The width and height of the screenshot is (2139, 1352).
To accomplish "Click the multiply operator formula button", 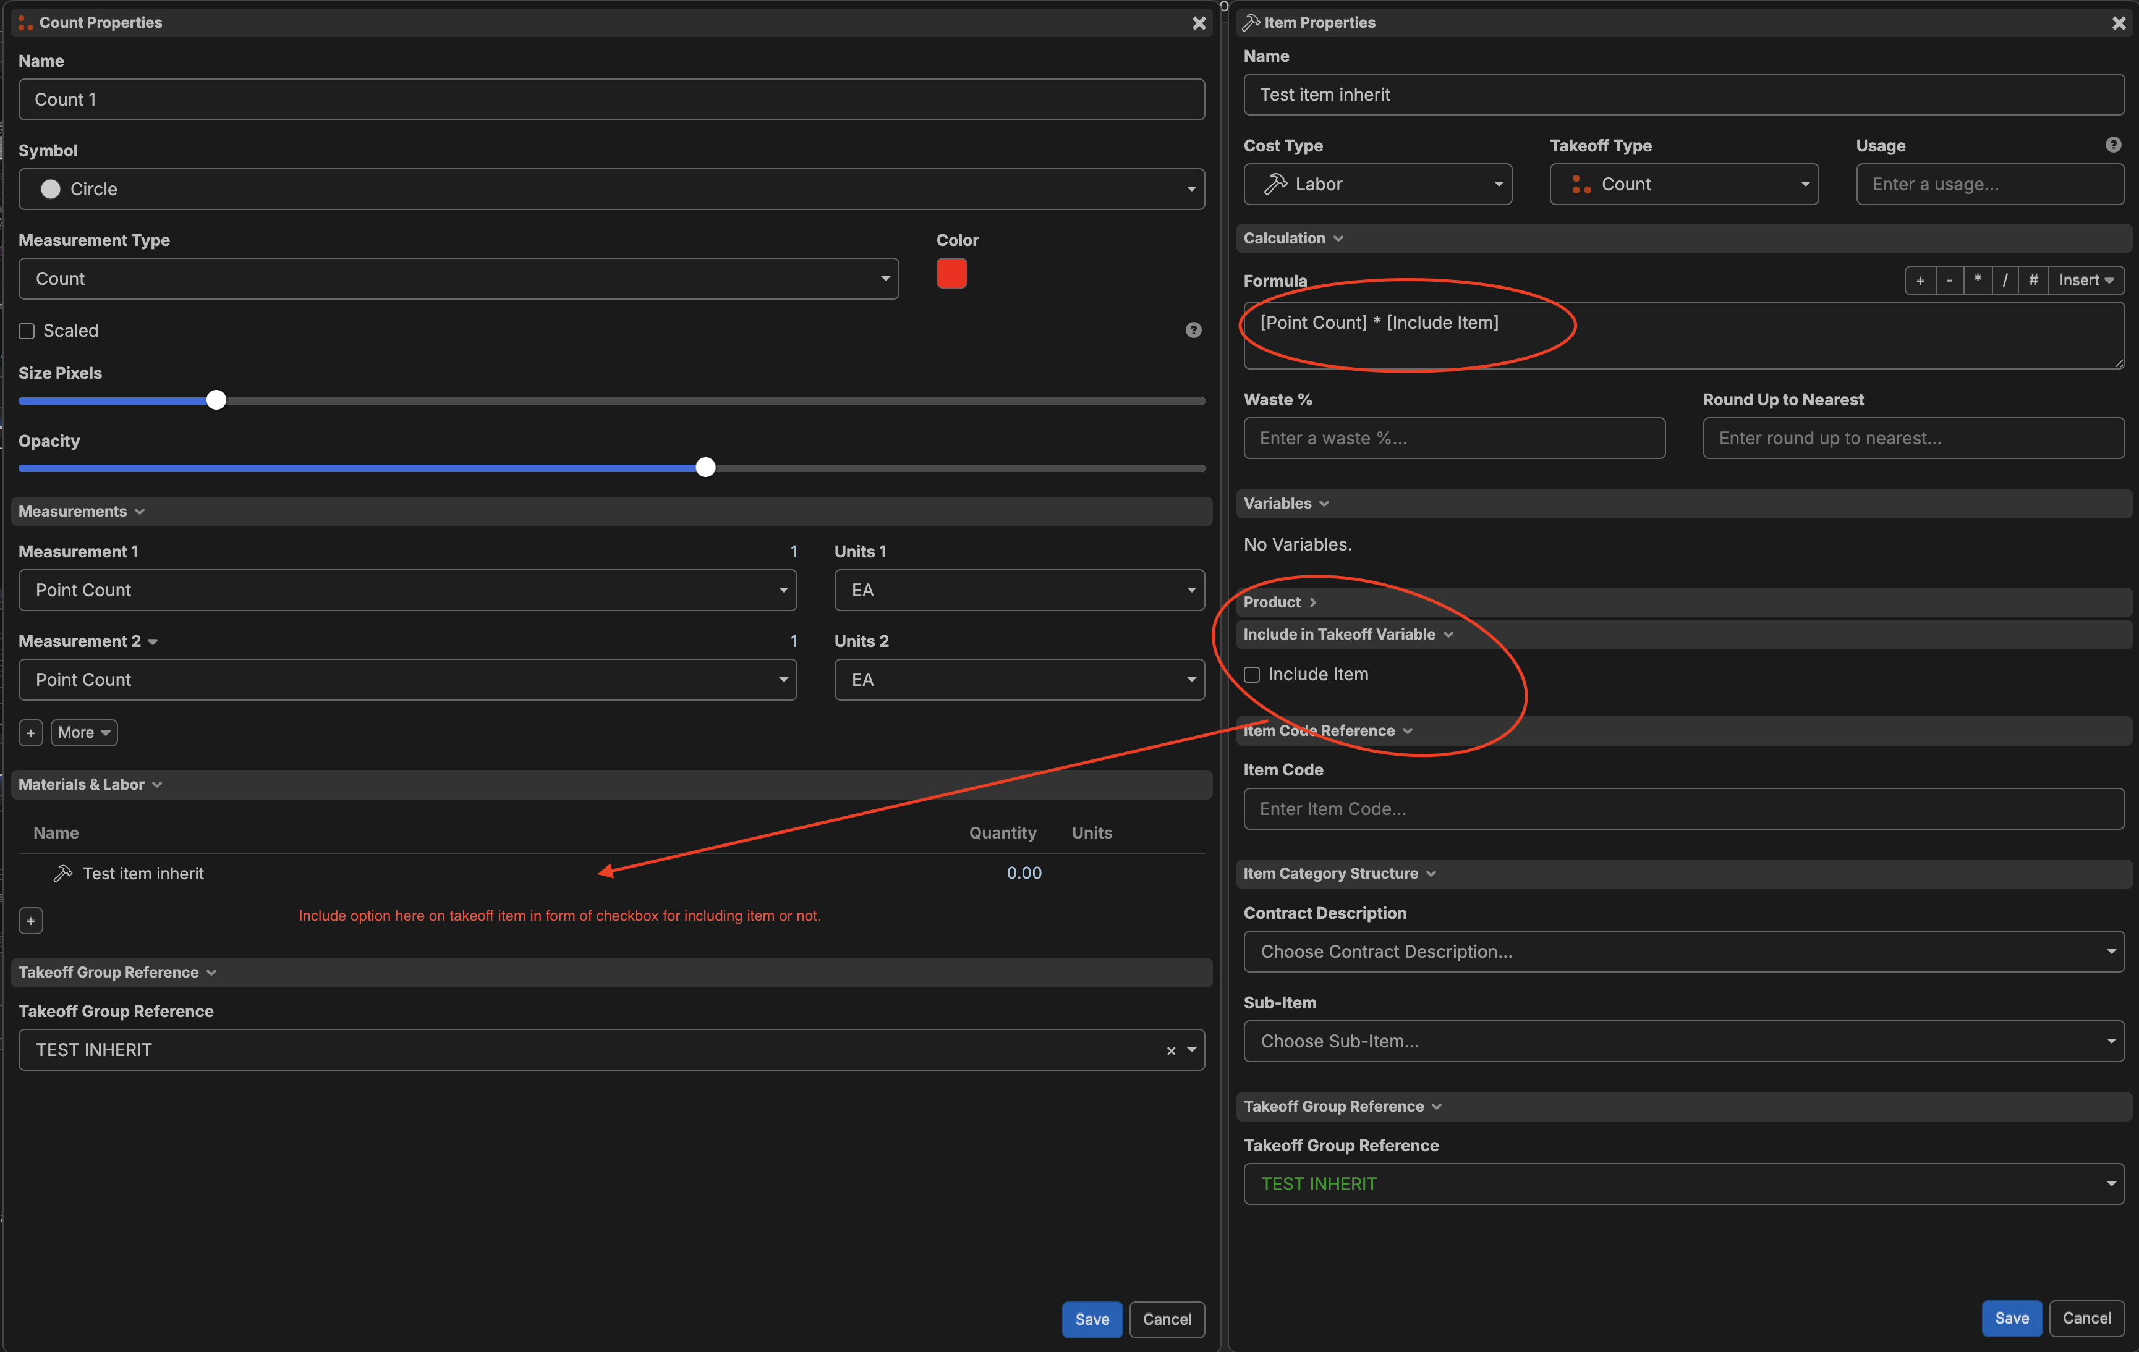I will point(1977,281).
